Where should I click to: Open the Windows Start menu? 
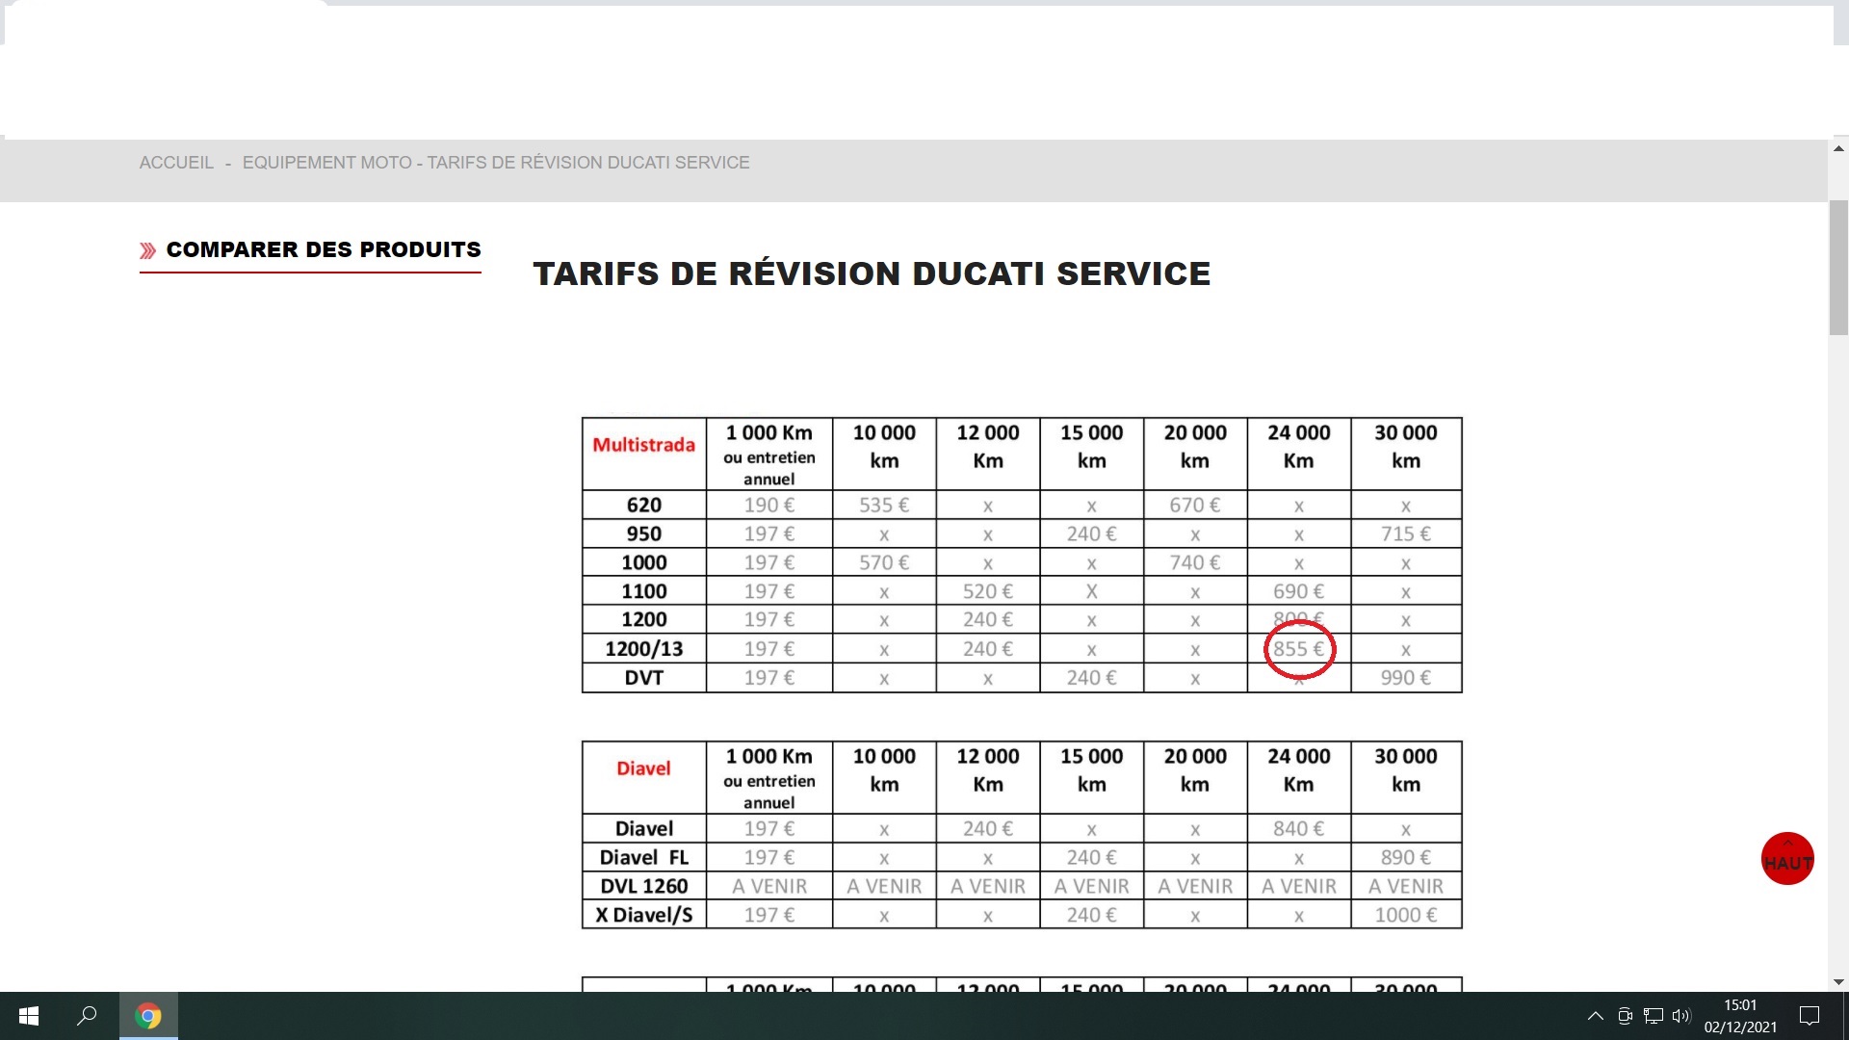tap(29, 1016)
